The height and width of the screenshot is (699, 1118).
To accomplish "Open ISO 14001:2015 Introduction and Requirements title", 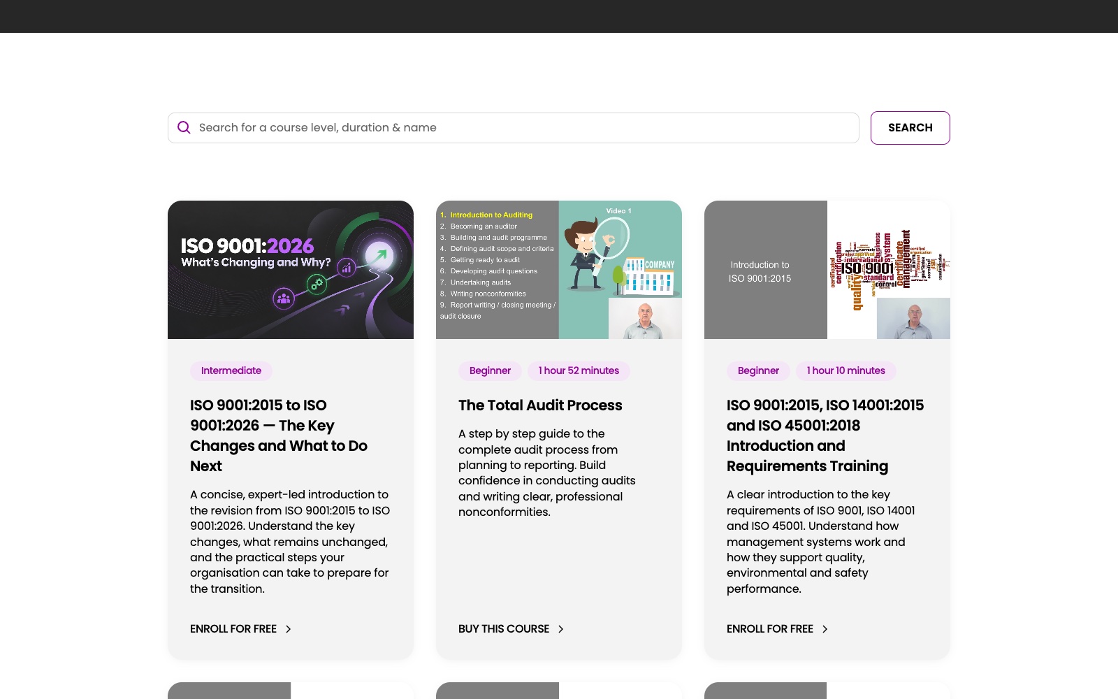I will (825, 435).
